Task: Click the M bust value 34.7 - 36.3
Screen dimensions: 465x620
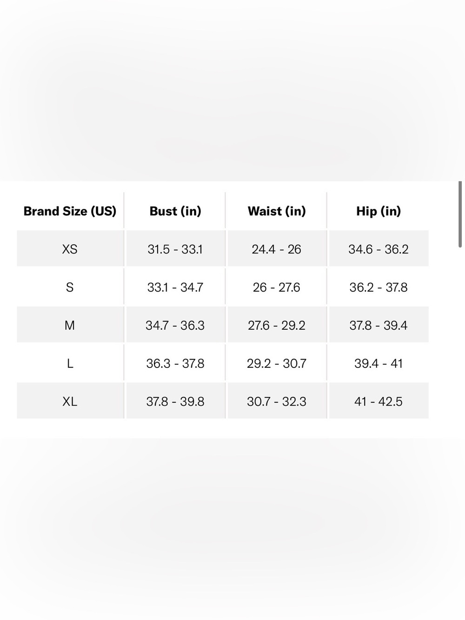Action: (x=175, y=326)
